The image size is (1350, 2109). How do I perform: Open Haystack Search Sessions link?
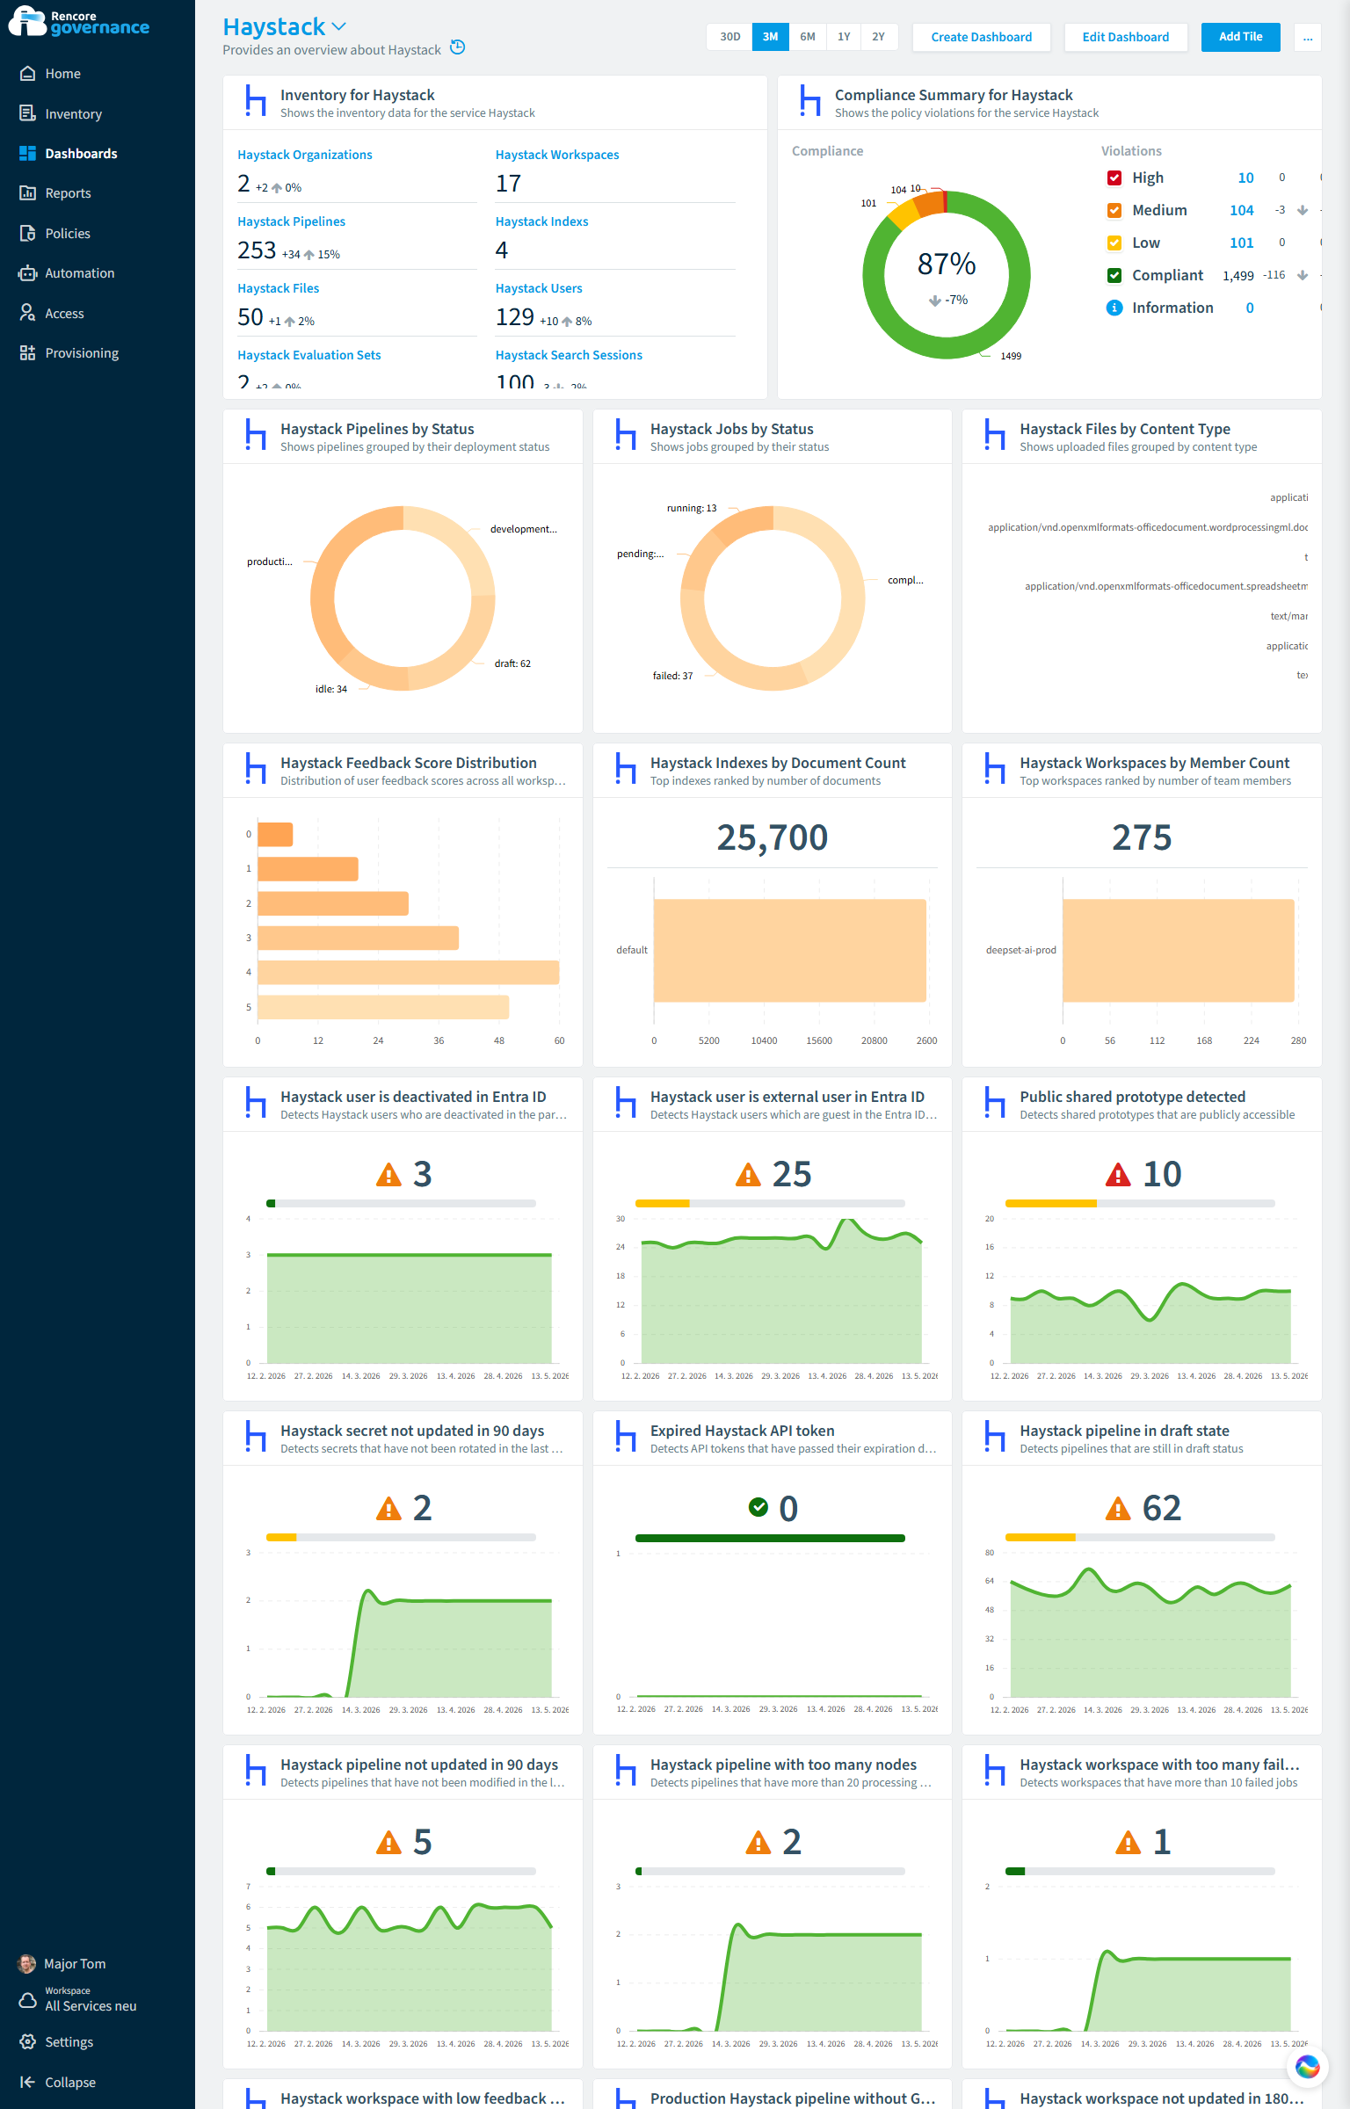(x=569, y=355)
